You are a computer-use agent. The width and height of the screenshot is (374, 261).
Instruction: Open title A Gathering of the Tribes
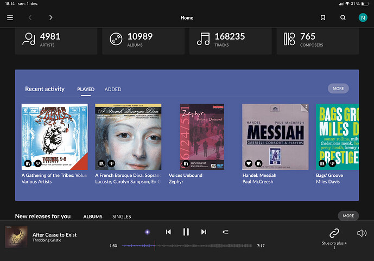click(x=54, y=175)
